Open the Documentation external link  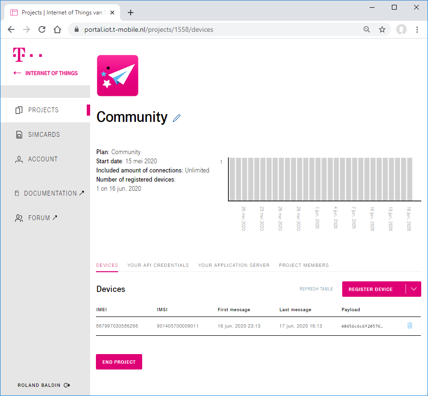pyautogui.click(x=50, y=193)
